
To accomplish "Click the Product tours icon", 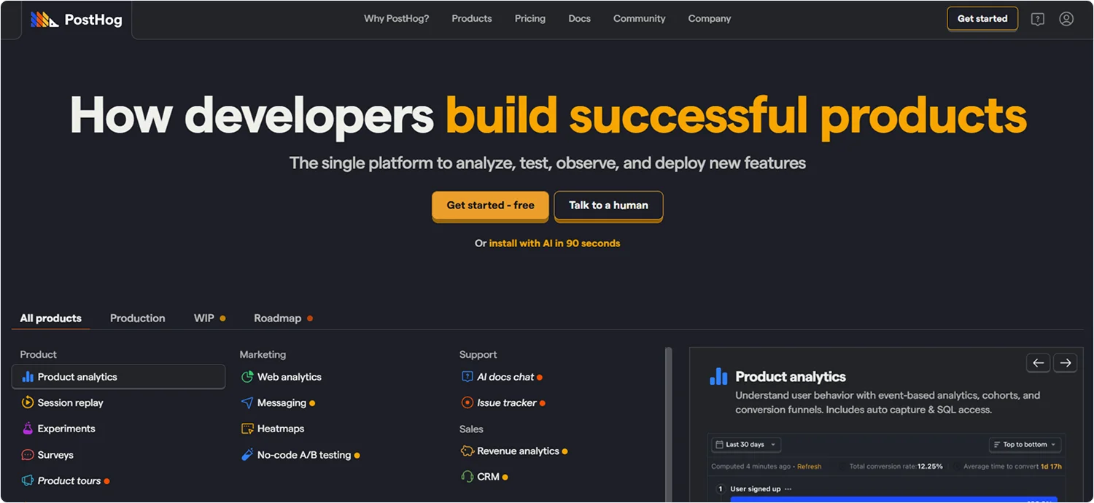I will (28, 480).
